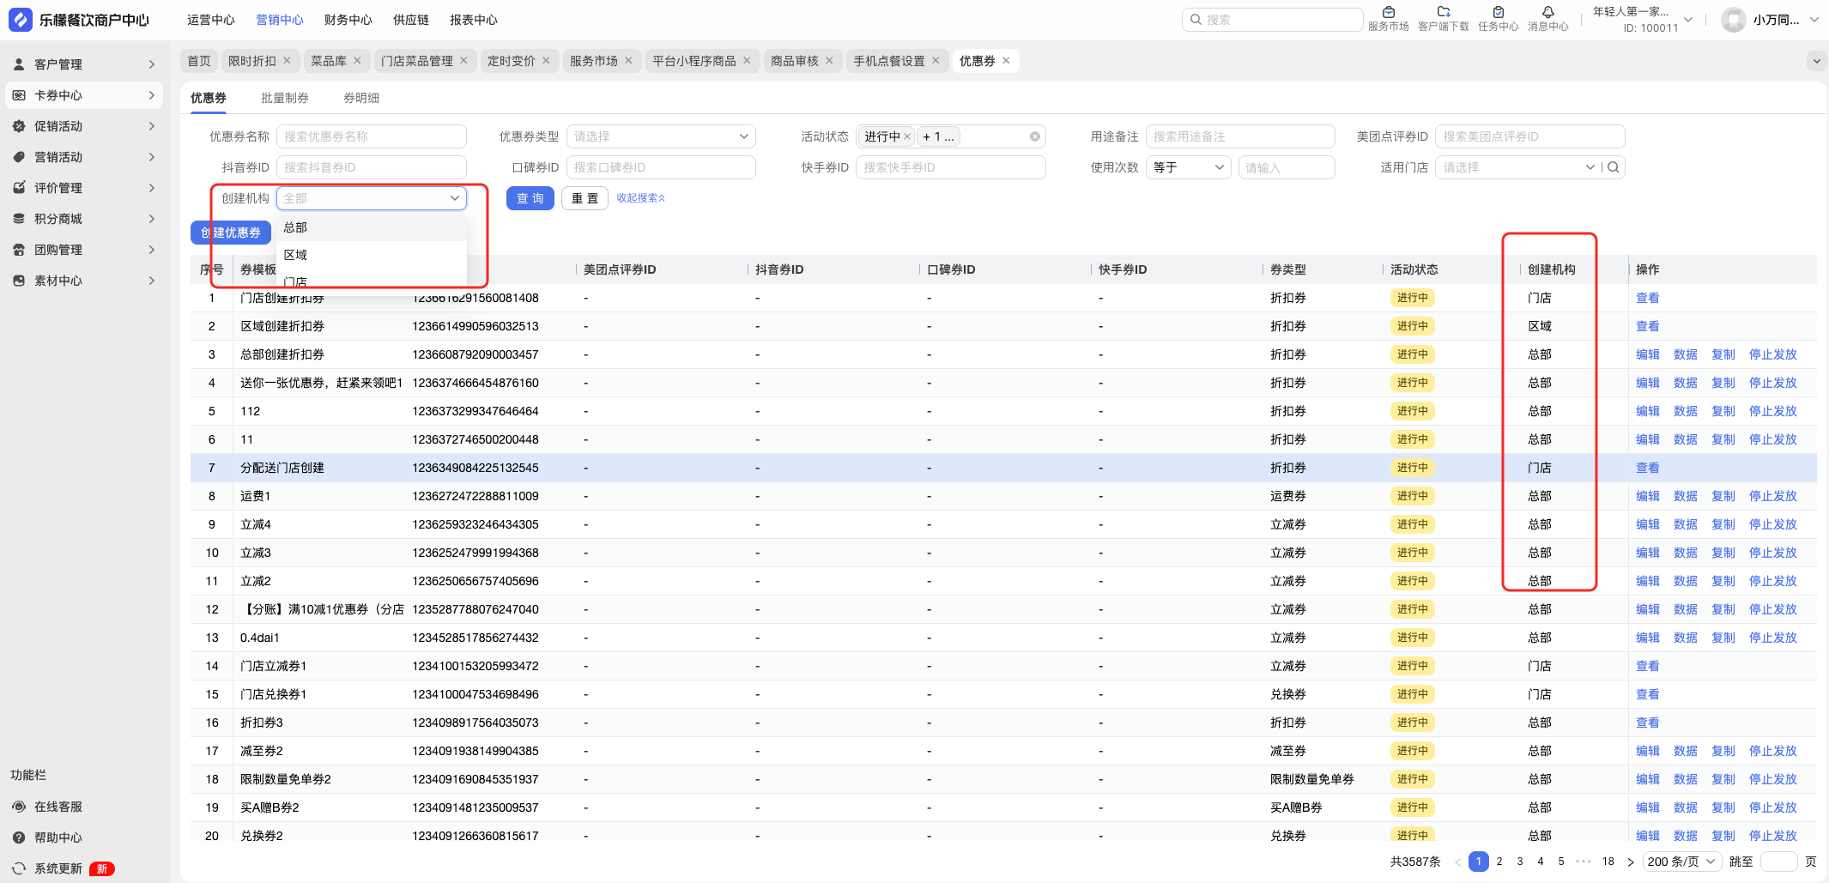This screenshot has height=883, width=1829.
Task: Open the 消息中心 bell icon
Action: tap(1547, 13)
